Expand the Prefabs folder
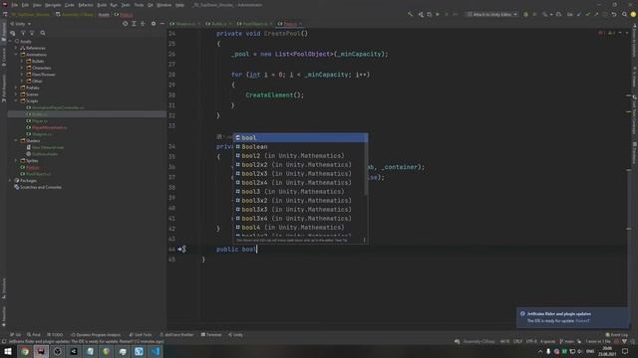Image resolution: width=638 pixels, height=358 pixels. (16, 88)
